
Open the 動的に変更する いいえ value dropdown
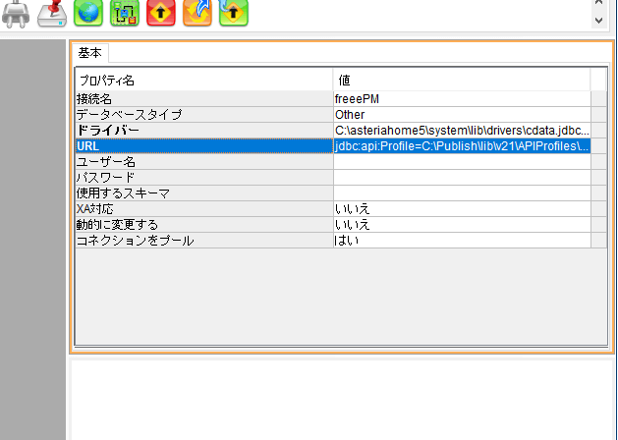[x=462, y=225]
